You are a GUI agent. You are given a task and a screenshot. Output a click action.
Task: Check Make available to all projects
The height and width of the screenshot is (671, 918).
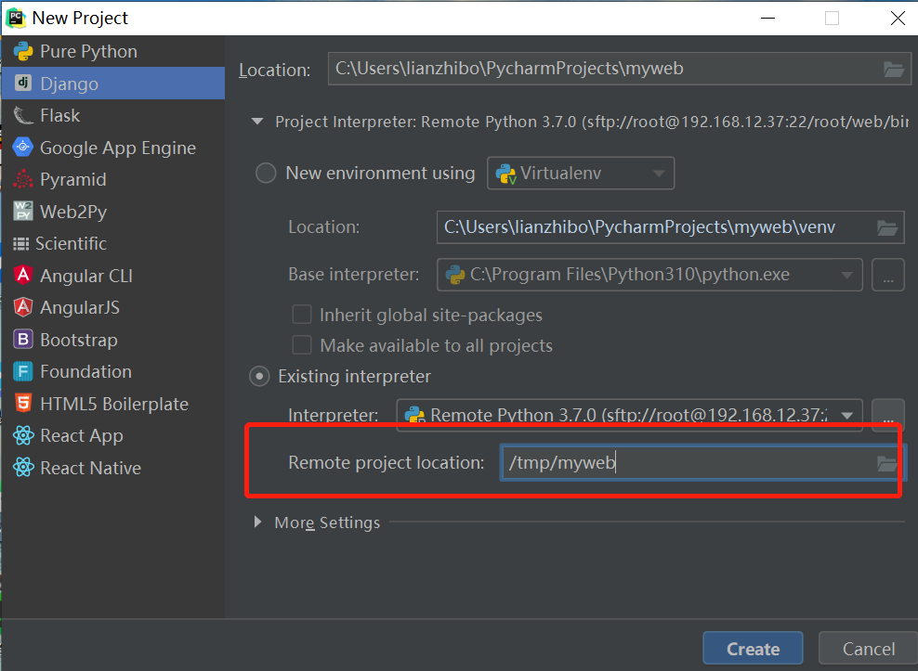click(x=302, y=345)
